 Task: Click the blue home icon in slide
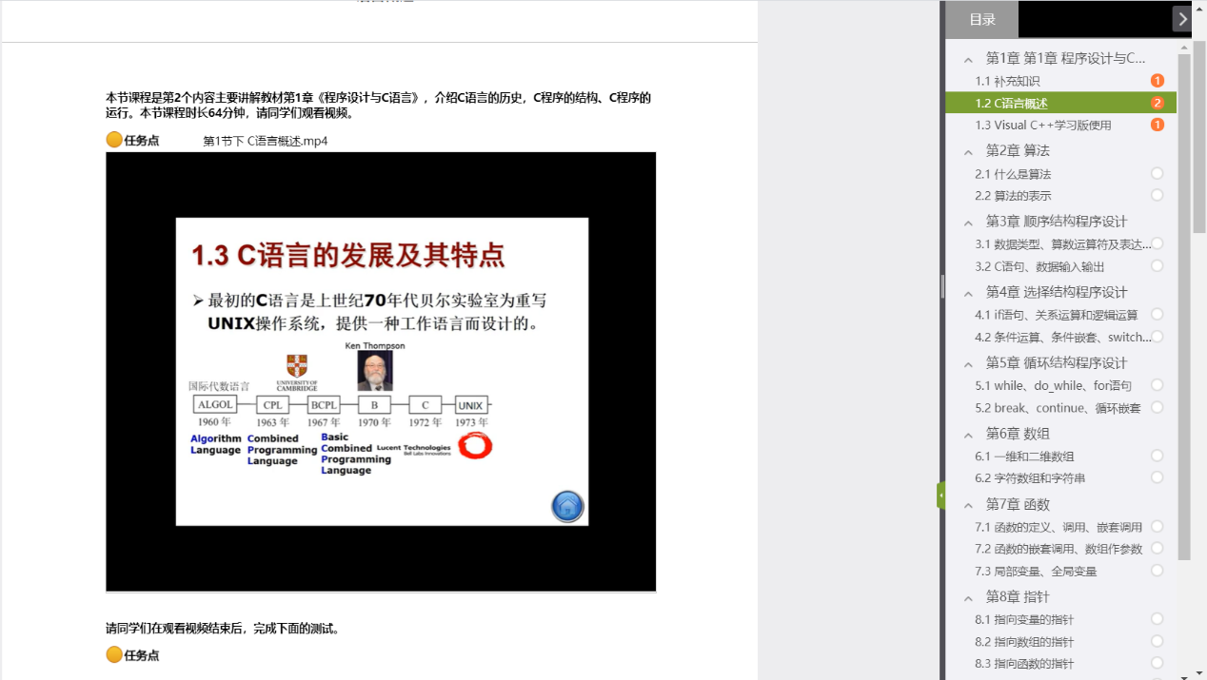tap(567, 506)
